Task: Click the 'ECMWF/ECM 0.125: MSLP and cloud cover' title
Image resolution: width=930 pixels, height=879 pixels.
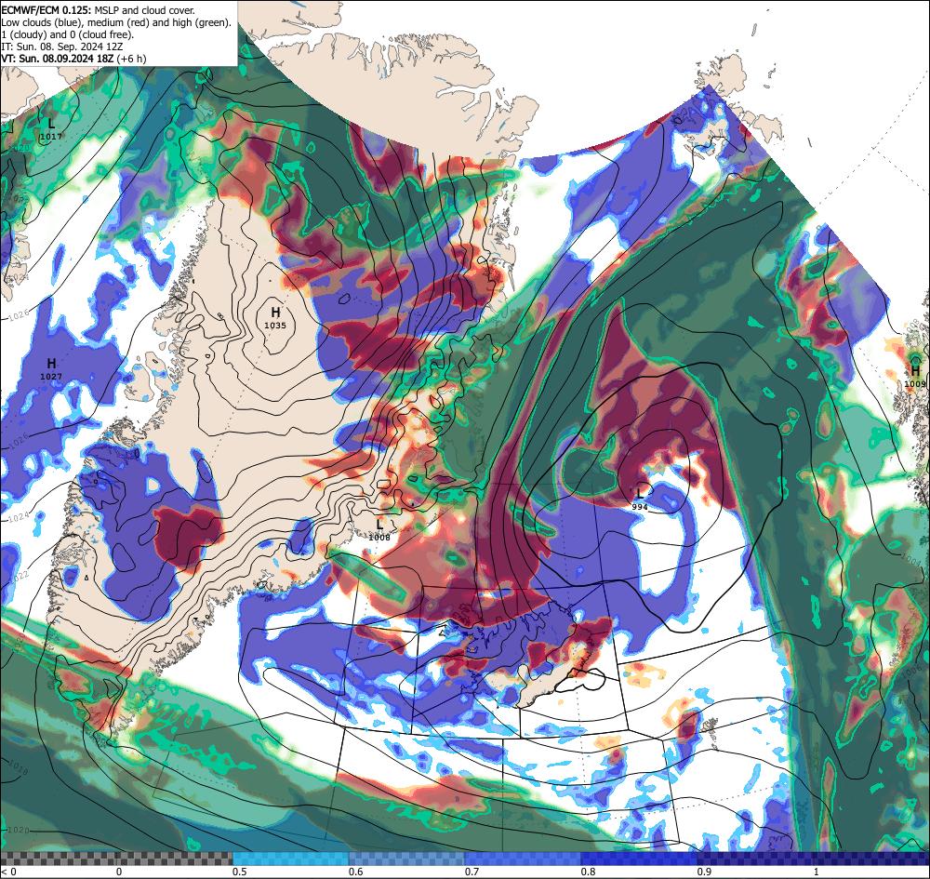Action: pos(98,10)
